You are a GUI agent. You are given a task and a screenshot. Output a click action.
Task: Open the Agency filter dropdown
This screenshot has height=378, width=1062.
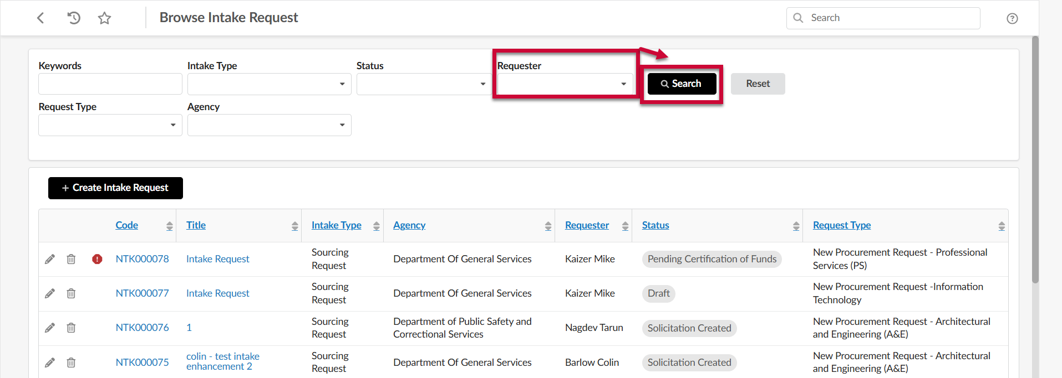pyautogui.click(x=270, y=125)
